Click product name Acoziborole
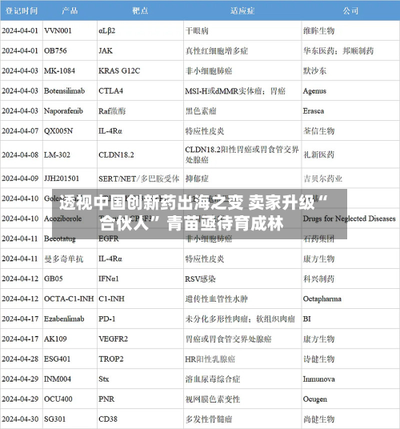The image size is (400, 429). click(x=63, y=219)
